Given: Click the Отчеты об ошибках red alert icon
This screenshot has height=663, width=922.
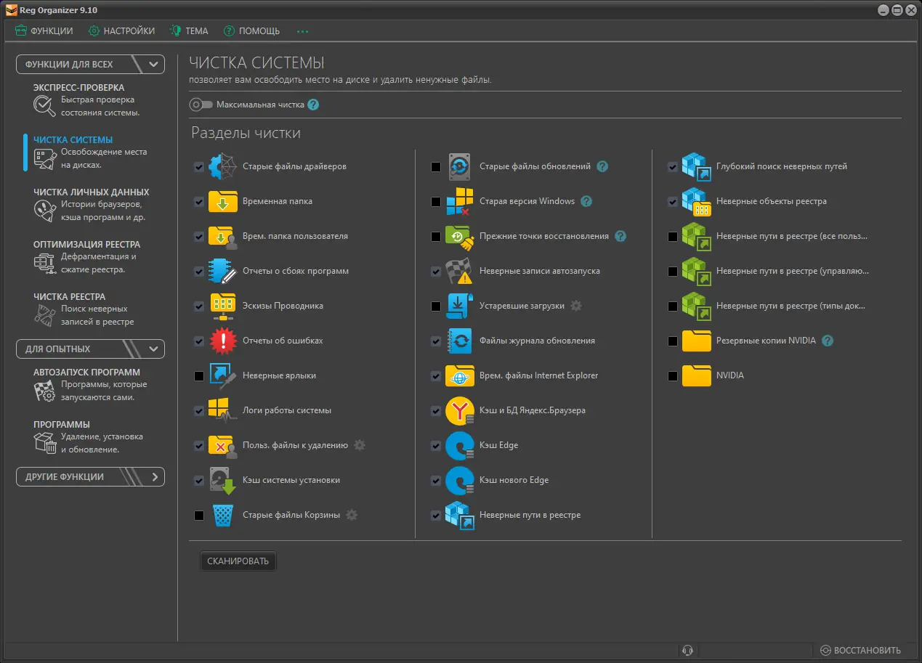Looking at the screenshot, I should pyautogui.click(x=223, y=341).
